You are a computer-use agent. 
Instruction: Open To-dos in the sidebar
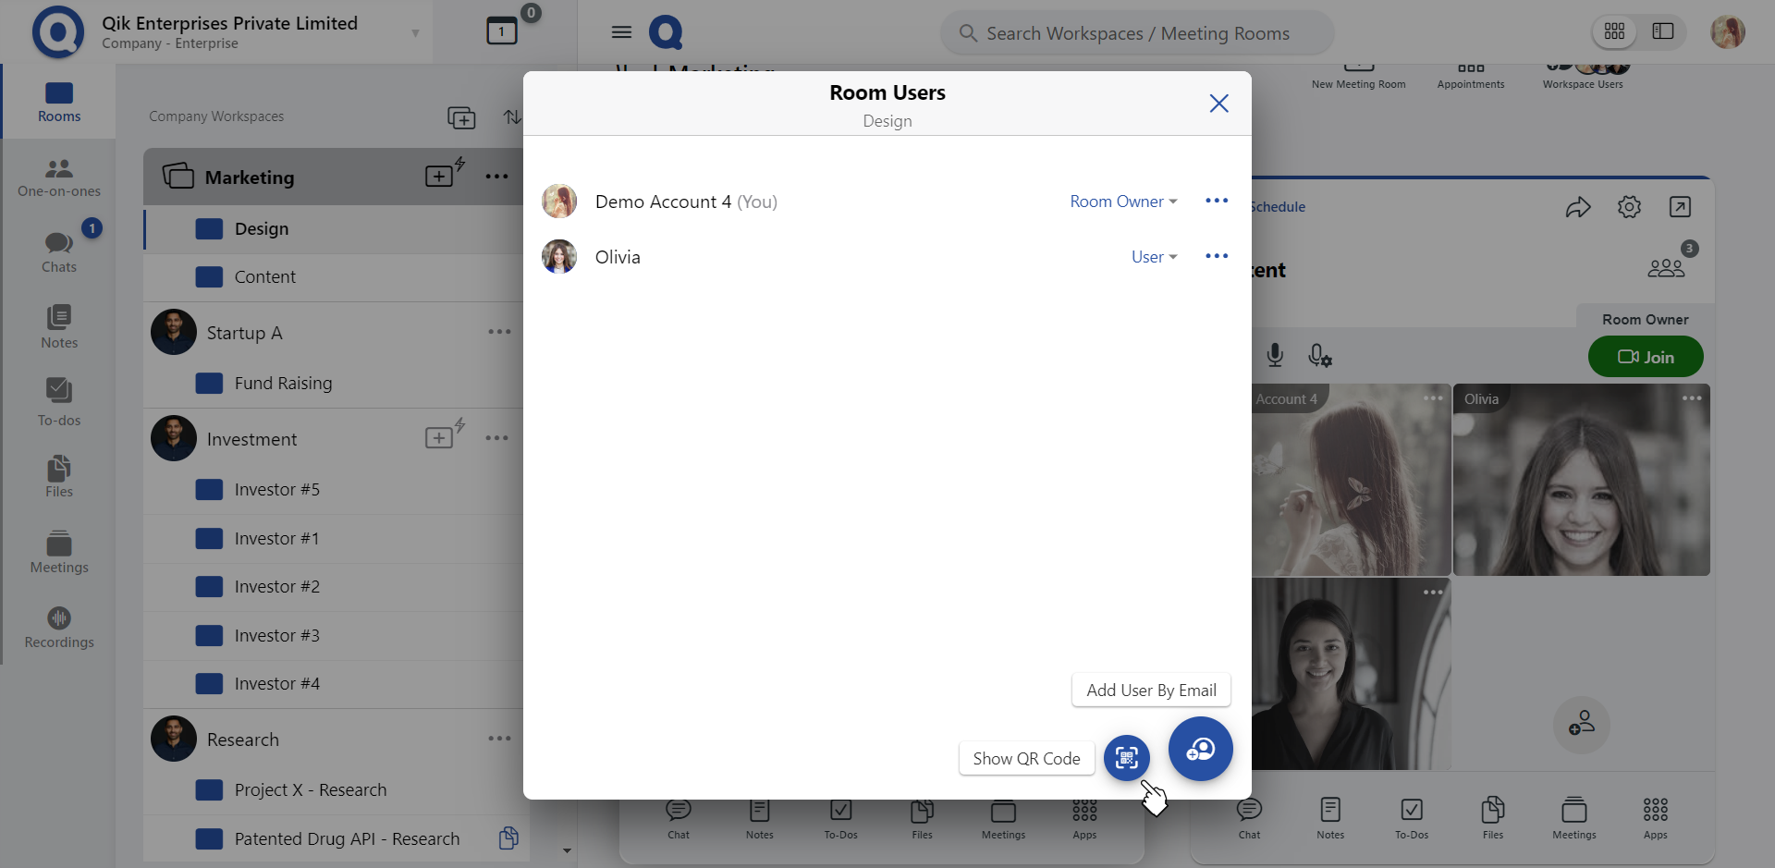[59, 402]
